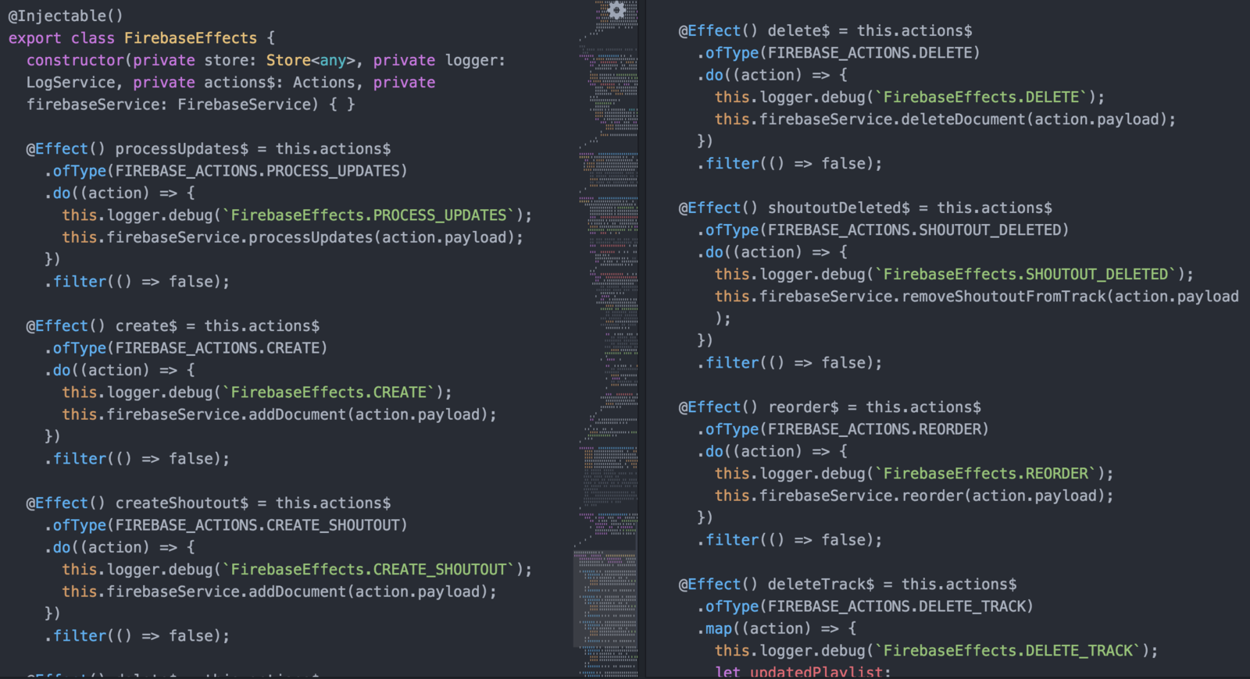Click the 'reorder$' effect name
1250x679 pixels.
click(803, 407)
